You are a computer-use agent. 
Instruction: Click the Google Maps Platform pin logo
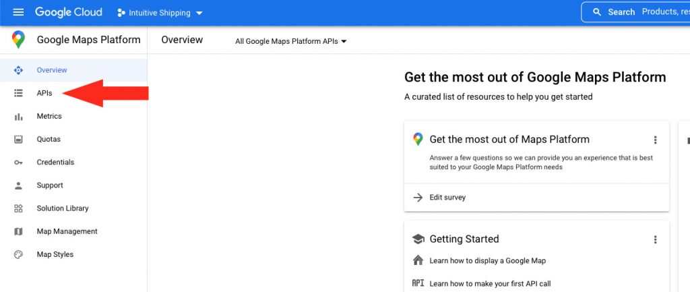tap(18, 40)
